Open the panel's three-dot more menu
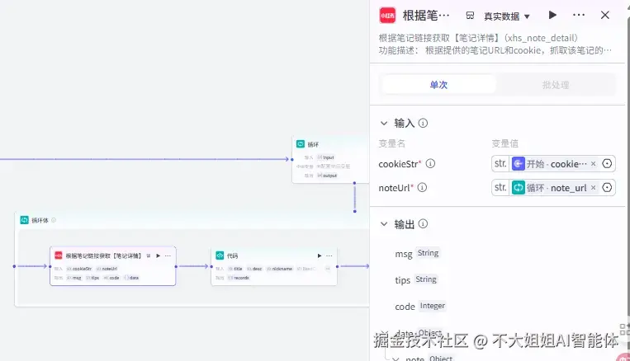This screenshot has height=361, width=630. [579, 15]
